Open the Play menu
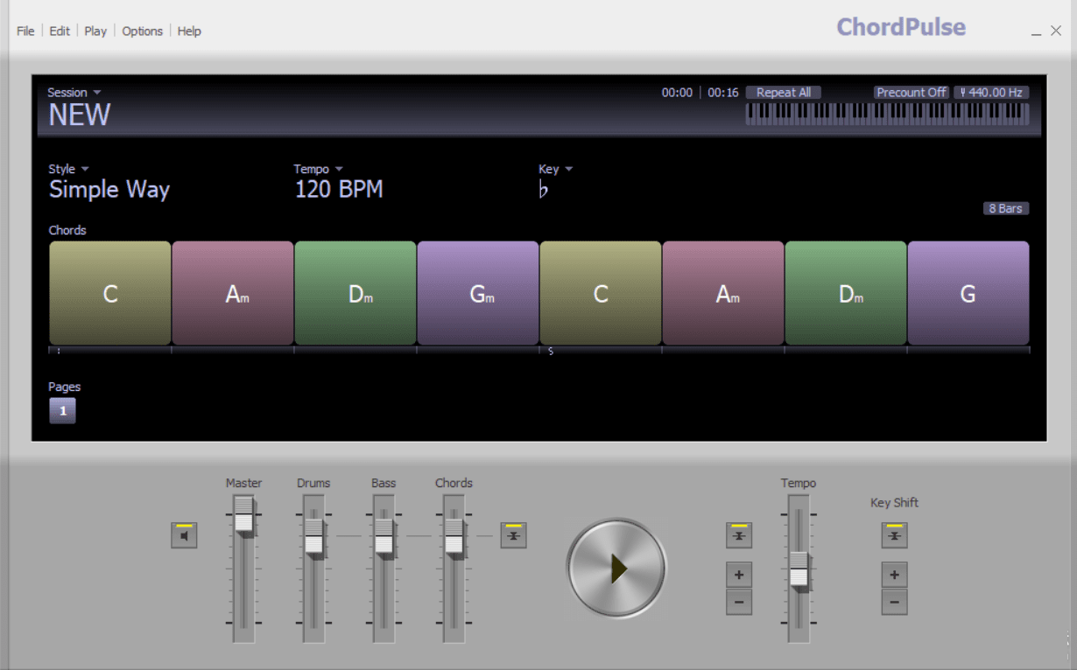Viewport: 1077px width, 670px height. click(95, 31)
